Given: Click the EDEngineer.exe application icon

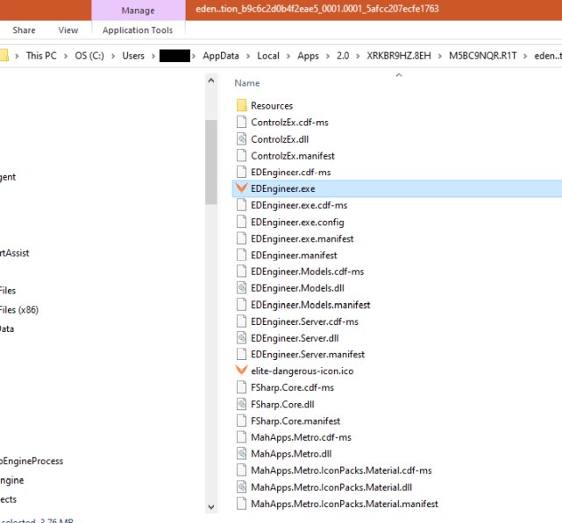Looking at the screenshot, I should pyautogui.click(x=242, y=188).
